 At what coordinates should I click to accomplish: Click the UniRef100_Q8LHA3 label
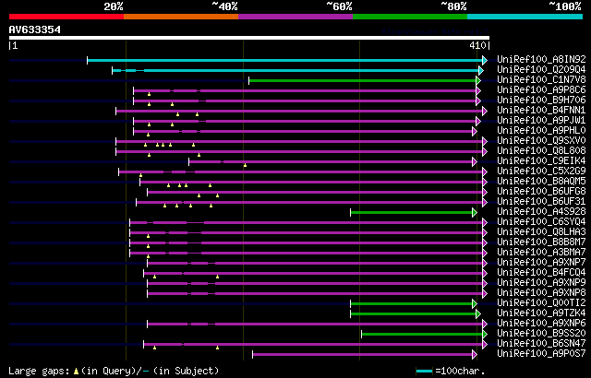[541, 232]
